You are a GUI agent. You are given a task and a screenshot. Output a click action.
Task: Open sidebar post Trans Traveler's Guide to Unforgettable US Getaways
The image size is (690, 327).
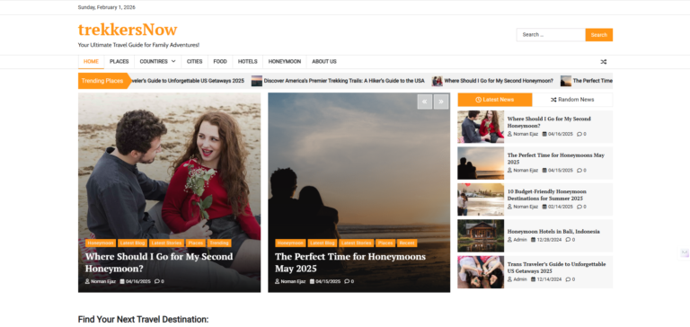point(557,268)
